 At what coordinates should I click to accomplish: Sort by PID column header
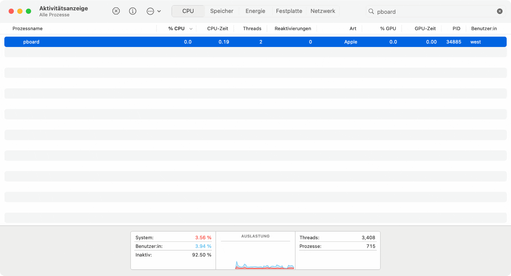[x=456, y=28]
